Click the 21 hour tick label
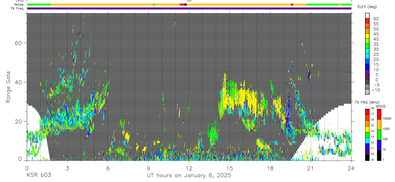 point(311,168)
